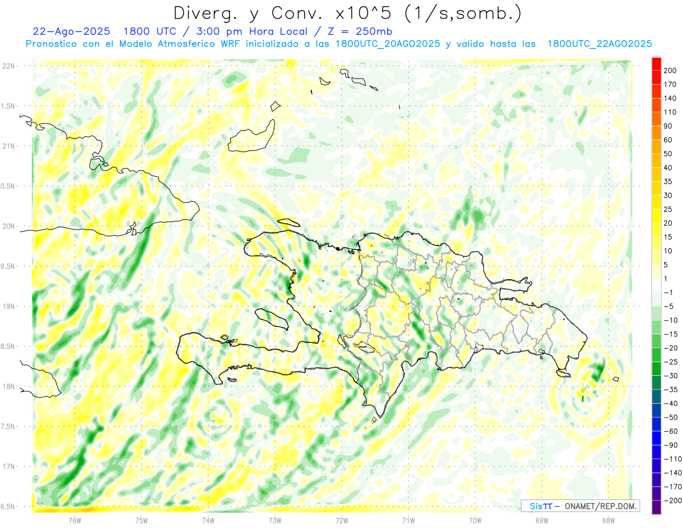
Task: Click the colorbar value -25
Action: pyautogui.click(x=670, y=362)
